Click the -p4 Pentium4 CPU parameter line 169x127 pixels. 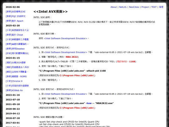point(69,124)
